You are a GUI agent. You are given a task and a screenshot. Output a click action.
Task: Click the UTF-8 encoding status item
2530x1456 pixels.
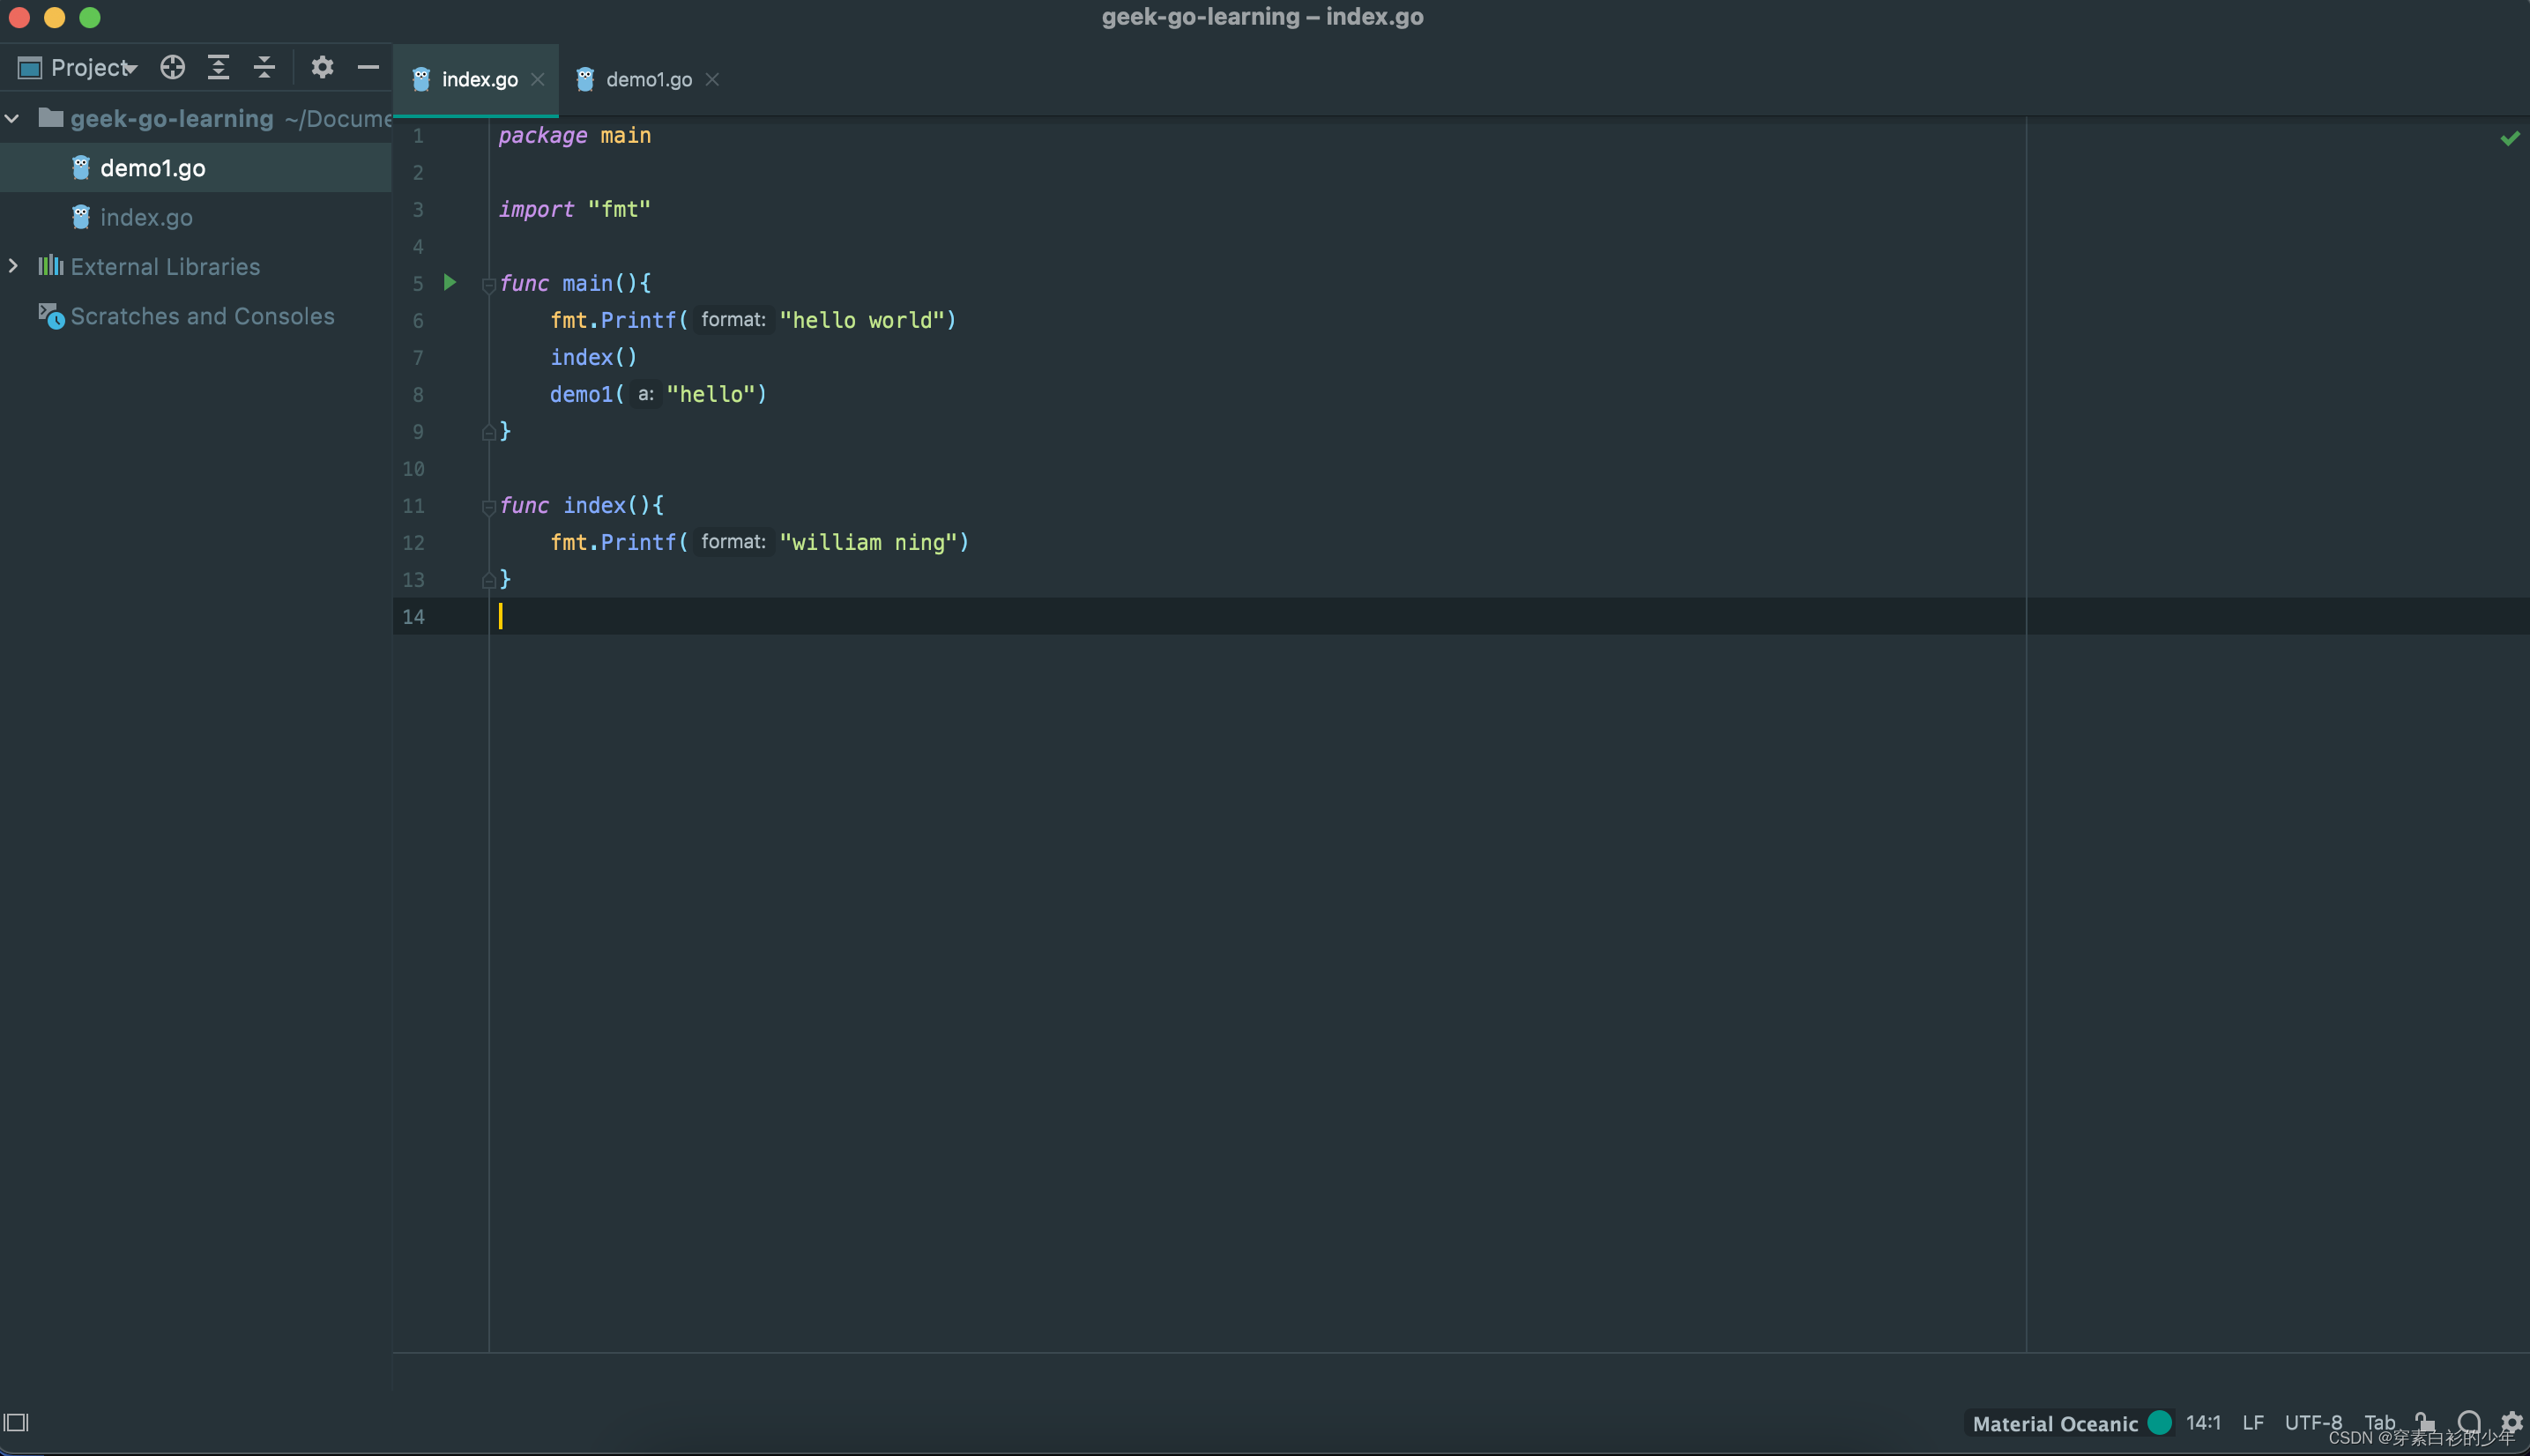2312,1422
